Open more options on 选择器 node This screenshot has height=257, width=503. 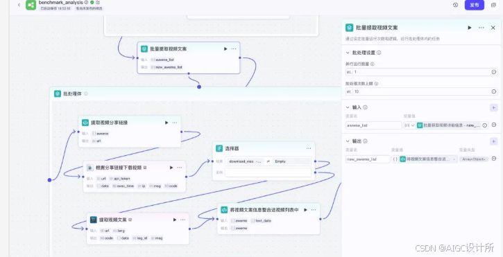[309, 148]
